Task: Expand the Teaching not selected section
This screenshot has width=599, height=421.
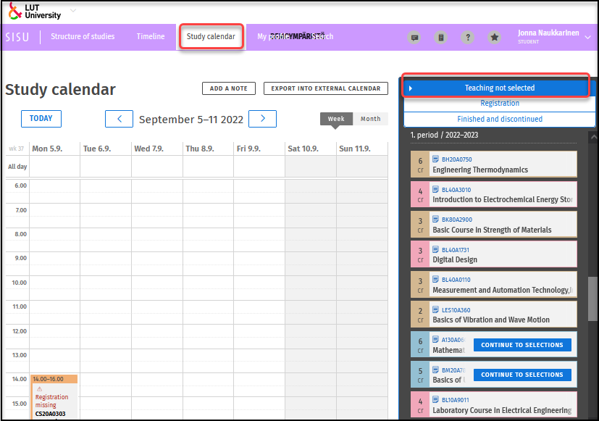Action: [x=500, y=87]
